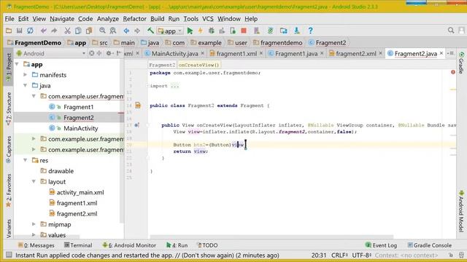Image resolution: width=467 pixels, height=262 pixels.
Task: Click the editor horizontal scrollbar
Action: click(x=271, y=237)
